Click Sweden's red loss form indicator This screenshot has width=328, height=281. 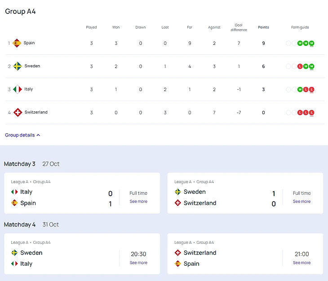click(x=300, y=66)
